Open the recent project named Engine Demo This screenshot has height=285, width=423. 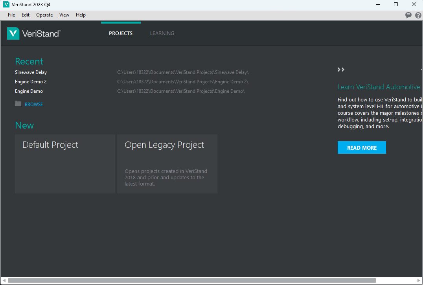(29, 91)
